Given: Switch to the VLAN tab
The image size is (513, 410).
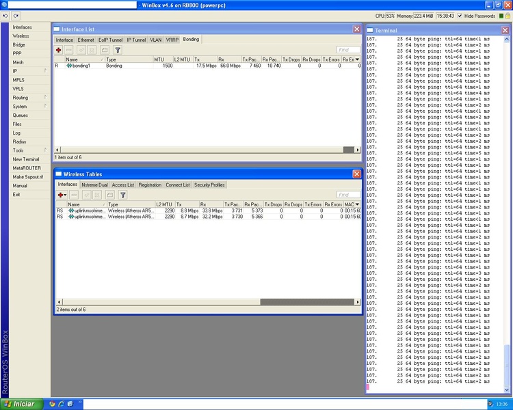Looking at the screenshot, I should pyautogui.click(x=156, y=40).
